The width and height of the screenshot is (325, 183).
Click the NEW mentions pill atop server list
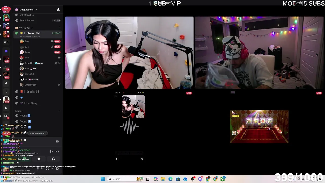[x=6, y=9]
